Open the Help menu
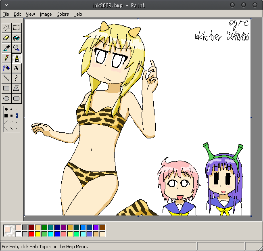 click(78, 14)
